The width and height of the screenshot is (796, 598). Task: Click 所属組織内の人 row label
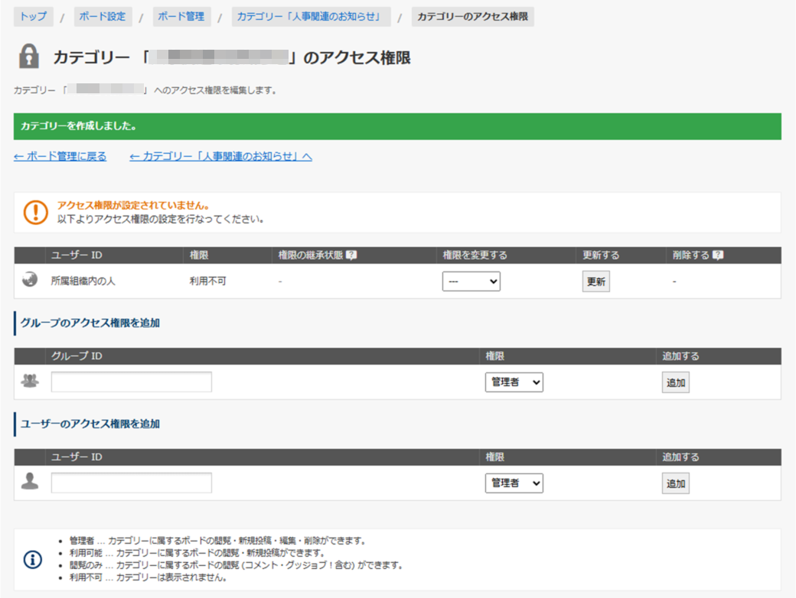pyautogui.click(x=83, y=281)
